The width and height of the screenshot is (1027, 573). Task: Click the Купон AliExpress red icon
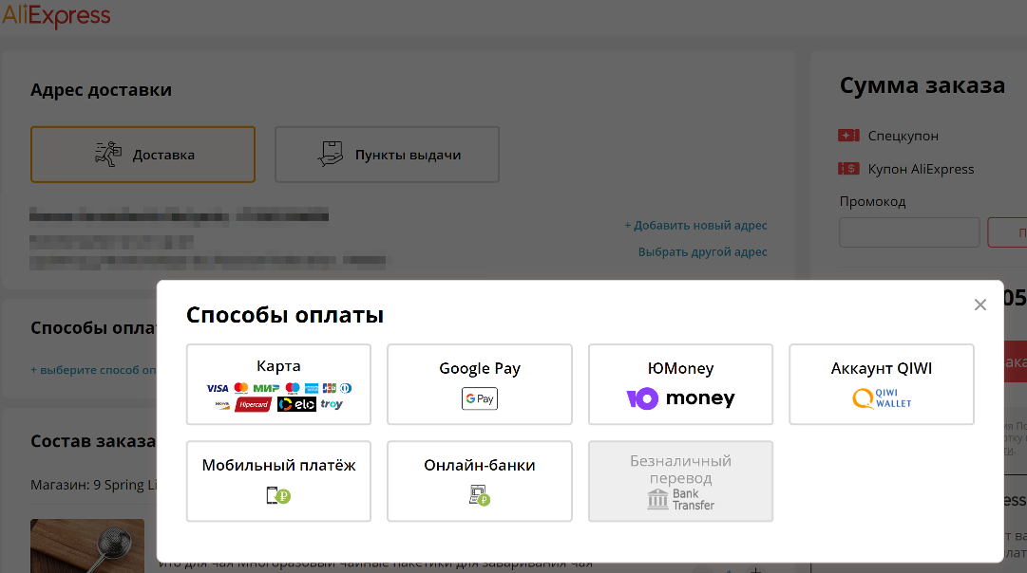tap(848, 169)
